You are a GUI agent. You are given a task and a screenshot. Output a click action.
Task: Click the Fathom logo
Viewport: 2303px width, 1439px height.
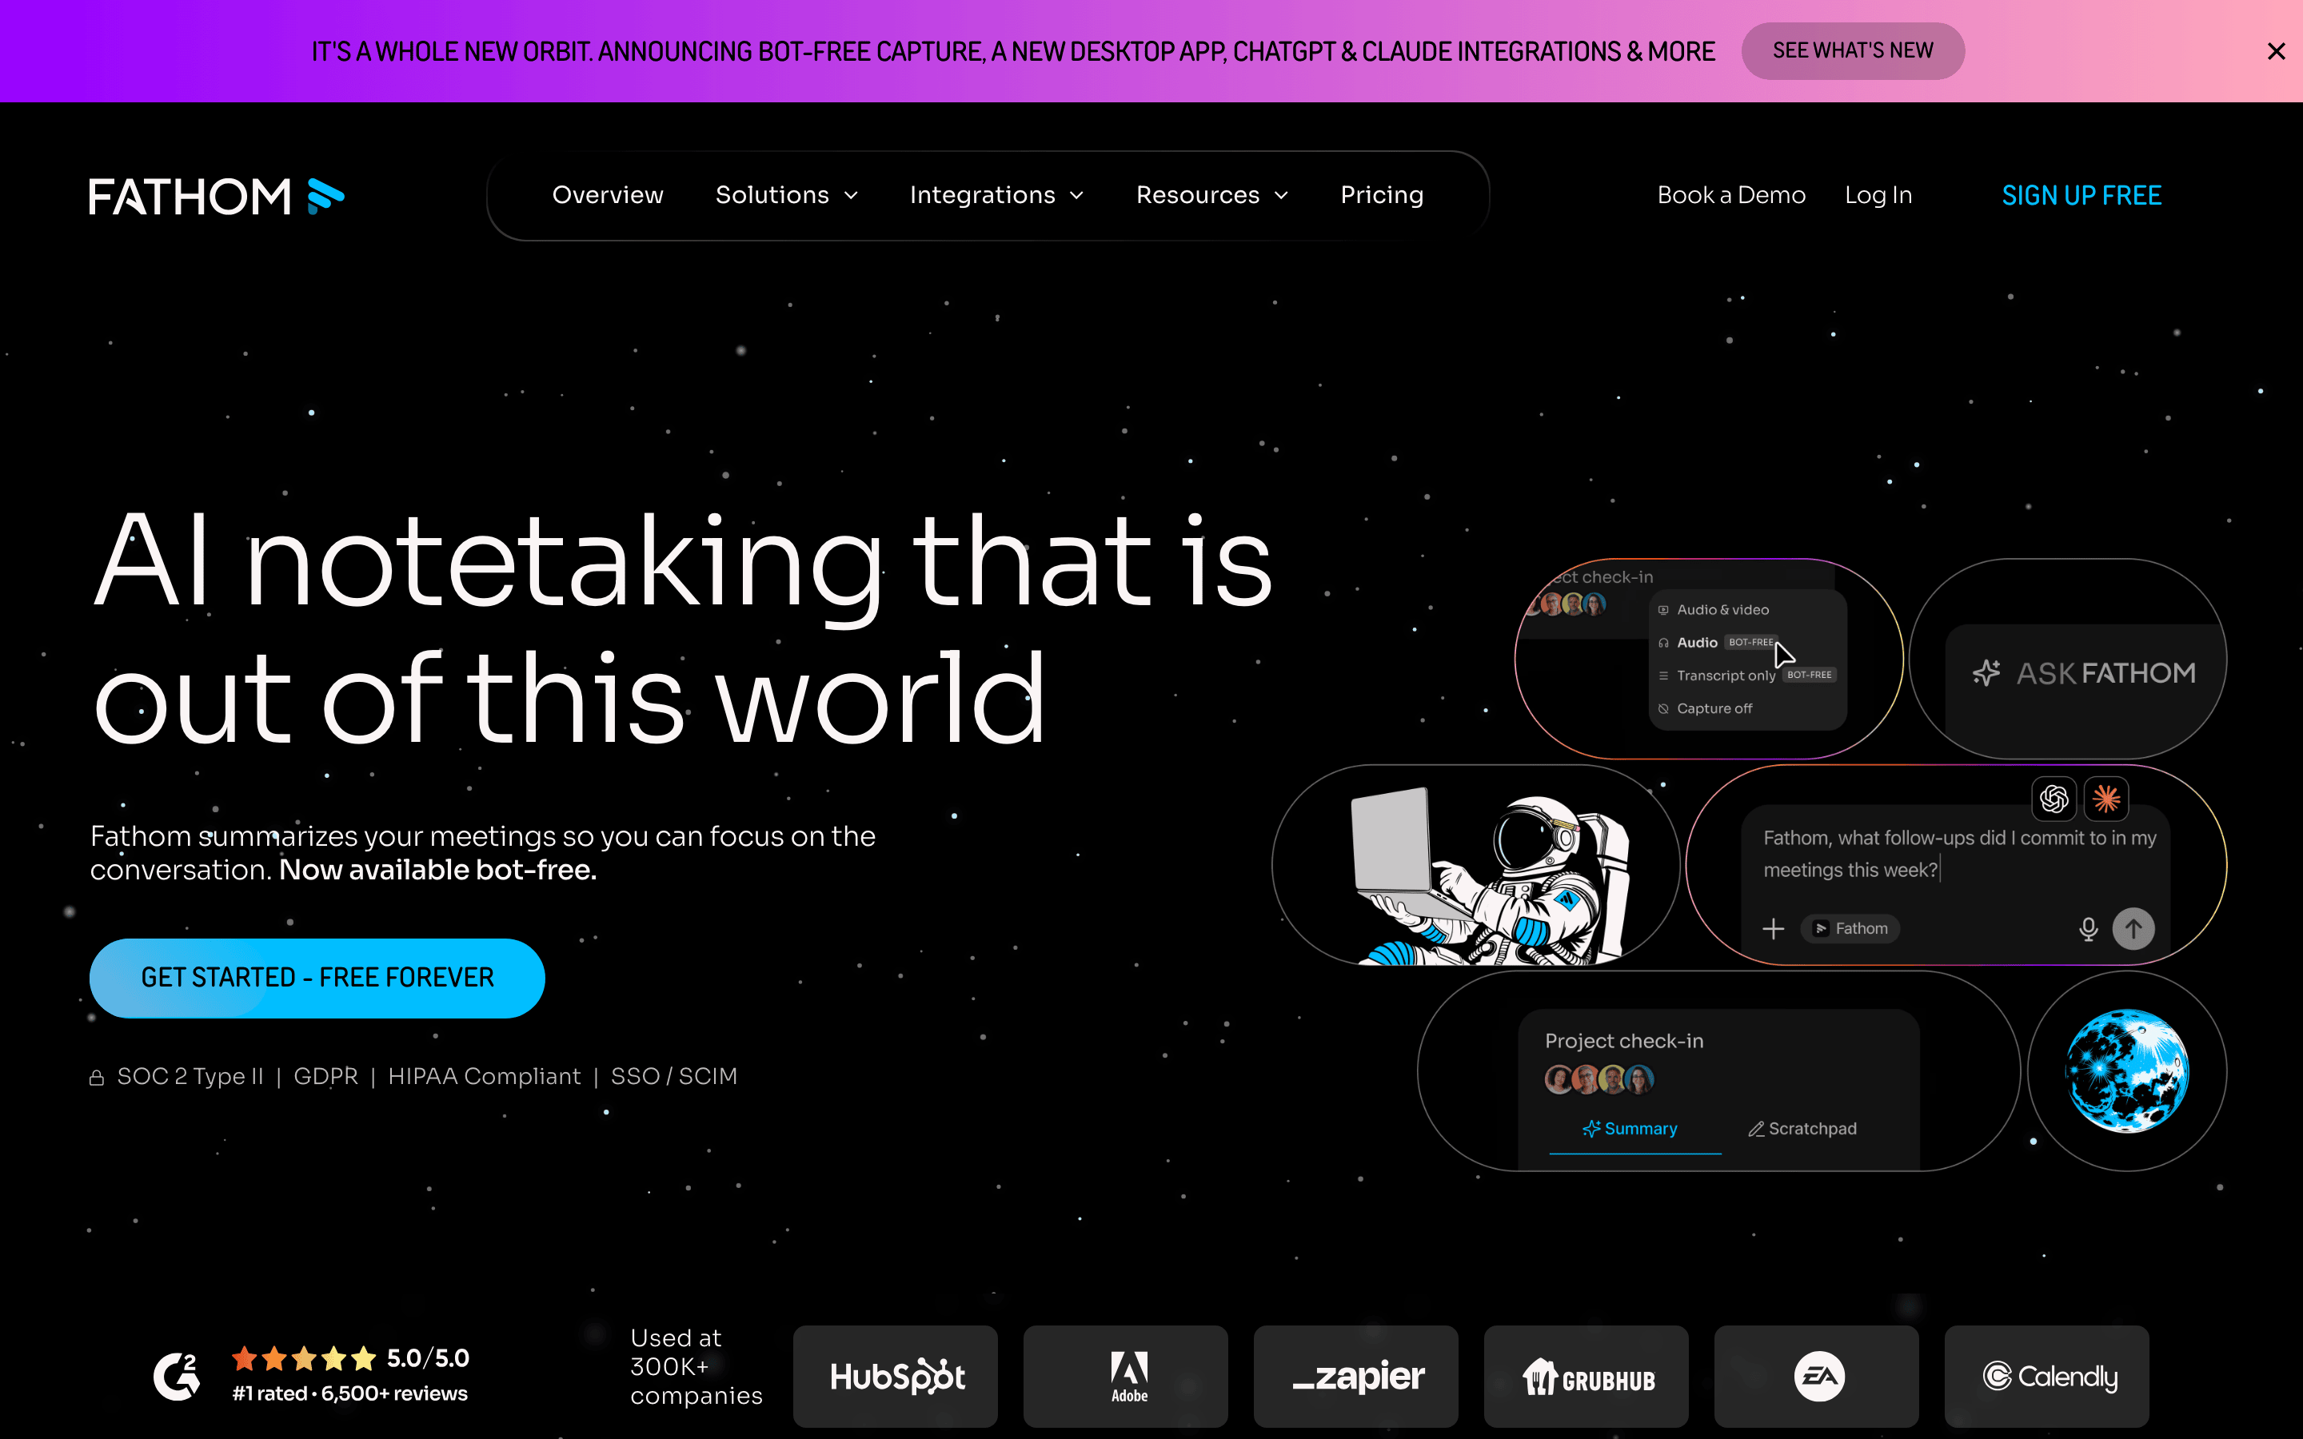pos(217,196)
